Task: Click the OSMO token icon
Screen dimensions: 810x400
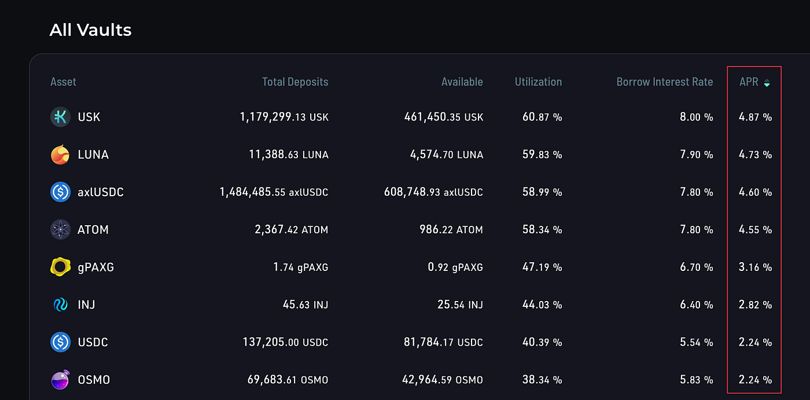Action: click(60, 380)
